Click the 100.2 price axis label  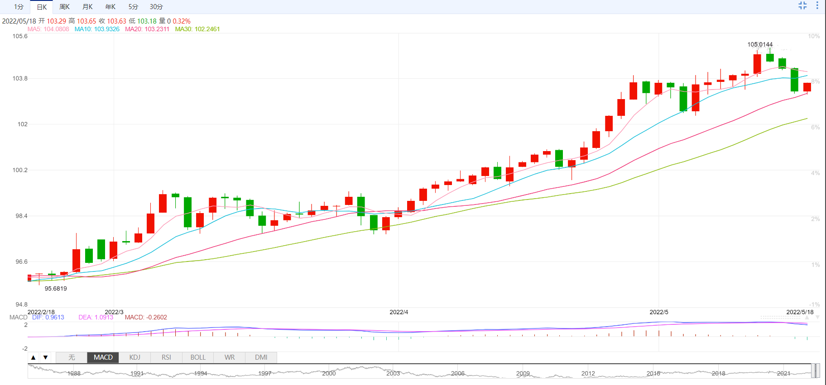click(20, 170)
